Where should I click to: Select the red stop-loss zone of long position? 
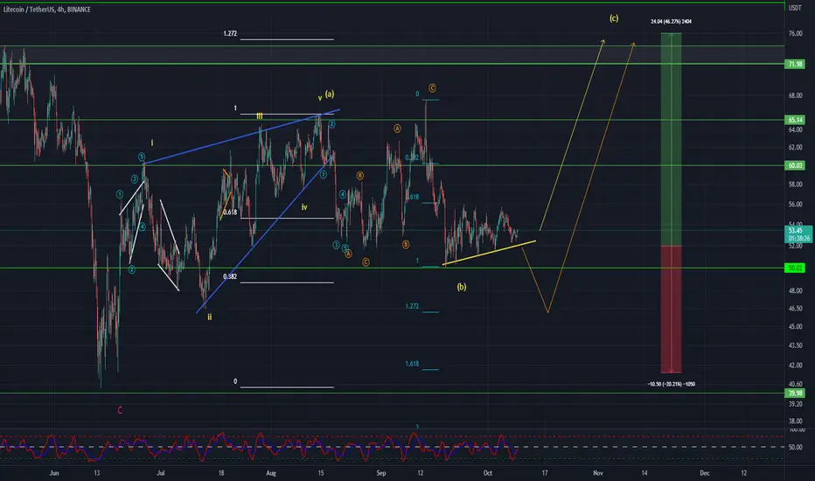coord(671,310)
